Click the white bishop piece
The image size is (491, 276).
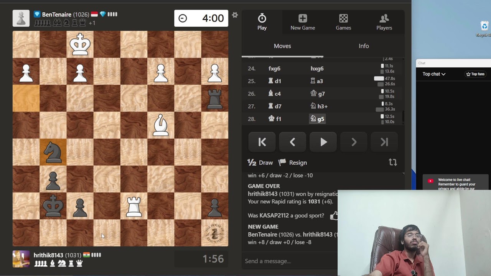pos(161,125)
